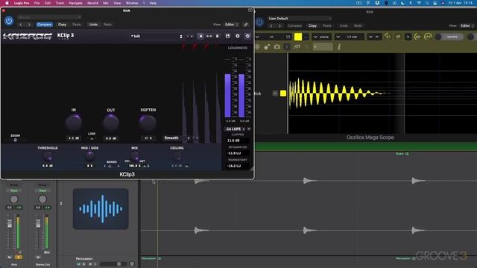Go to next setting in KClip window
Viewport: 477px width, 268px height.
(x=29, y=25)
